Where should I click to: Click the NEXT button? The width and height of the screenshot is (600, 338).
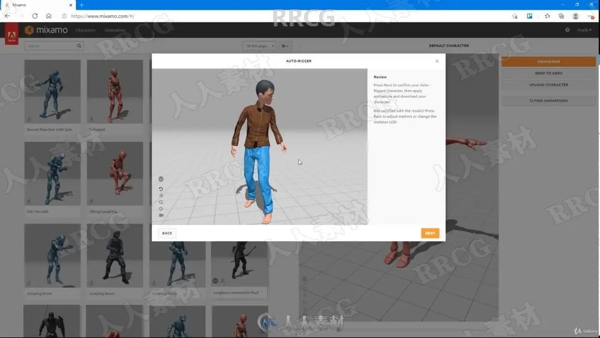(x=430, y=233)
